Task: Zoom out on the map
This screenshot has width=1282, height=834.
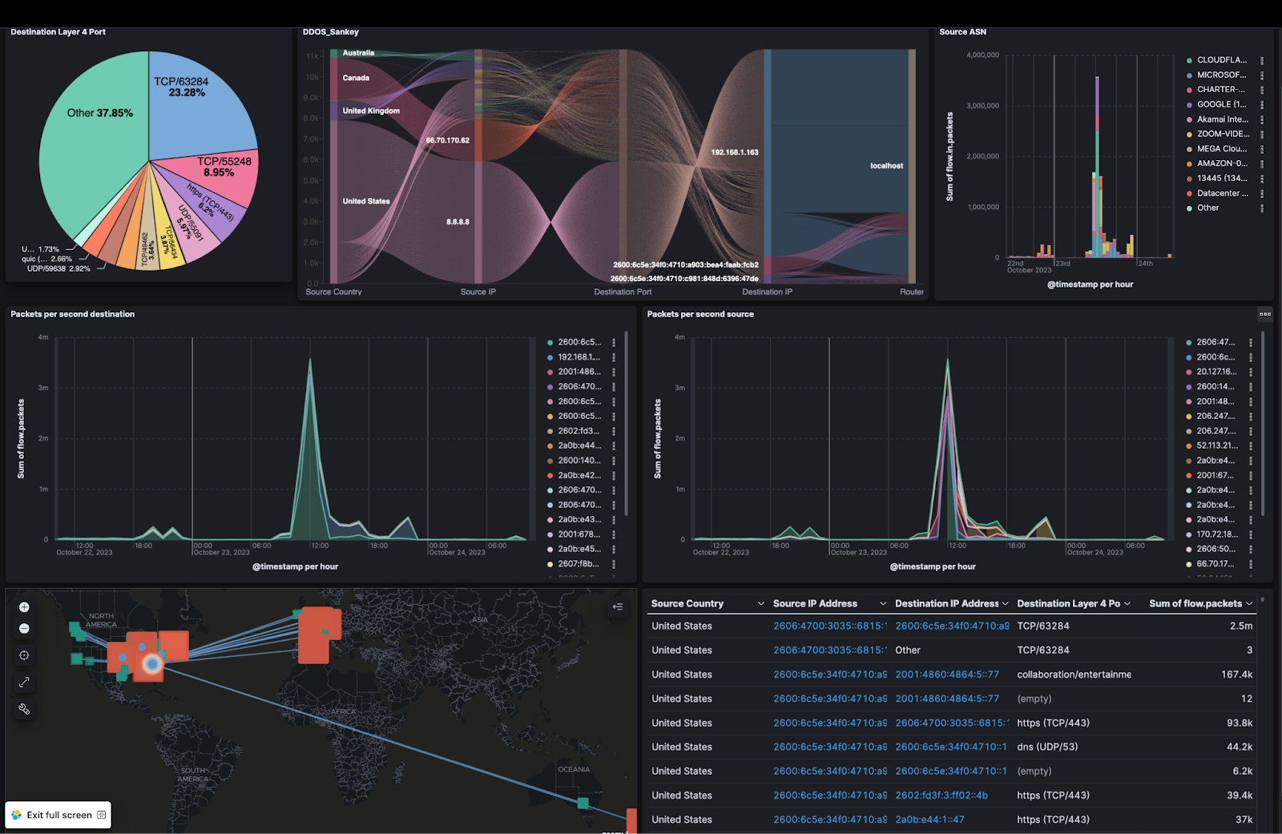Action: coord(24,628)
